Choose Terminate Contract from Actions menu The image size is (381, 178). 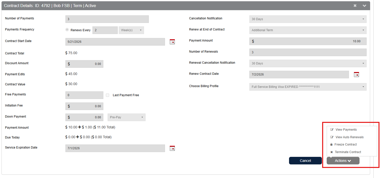coord(348,152)
